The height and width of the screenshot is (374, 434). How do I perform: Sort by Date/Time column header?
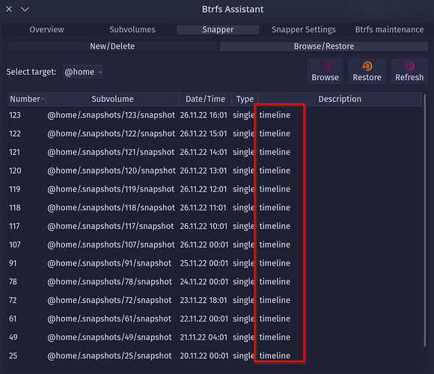pyautogui.click(x=205, y=99)
